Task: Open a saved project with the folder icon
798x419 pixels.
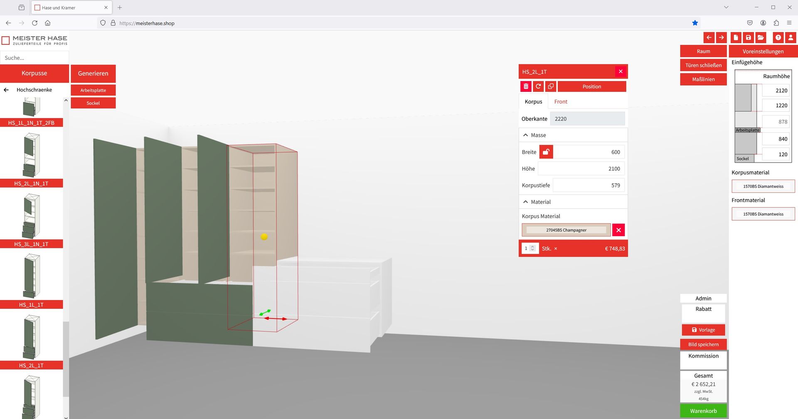Action: click(761, 37)
